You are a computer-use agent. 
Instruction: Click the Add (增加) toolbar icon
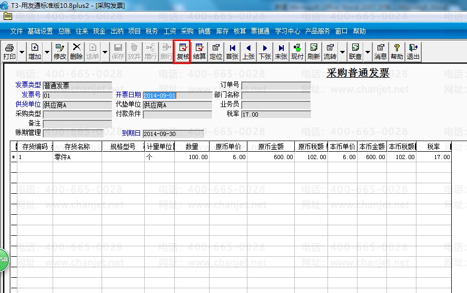click(35, 51)
